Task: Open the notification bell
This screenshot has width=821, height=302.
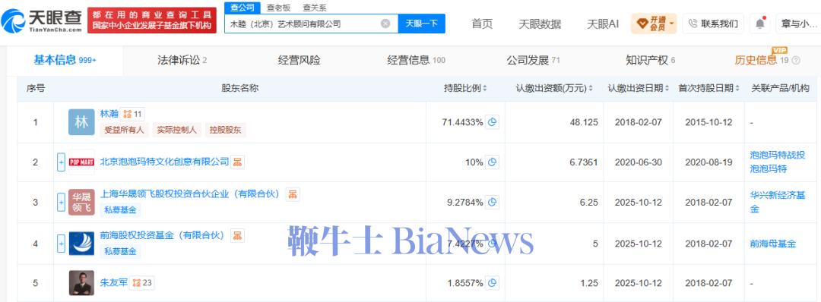Action: tap(759, 24)
